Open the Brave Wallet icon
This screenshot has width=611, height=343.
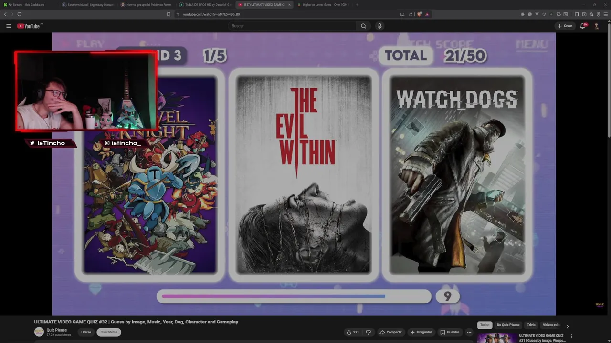pos(584,14)
